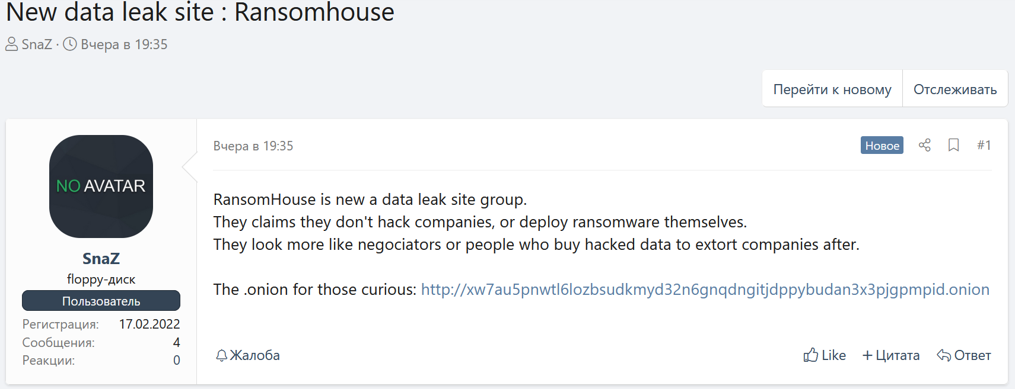Click the thread title Ransomhouse heading
1015x389 pixels.
(200, 12)
